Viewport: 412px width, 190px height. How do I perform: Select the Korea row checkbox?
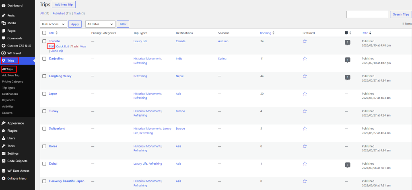44,146
